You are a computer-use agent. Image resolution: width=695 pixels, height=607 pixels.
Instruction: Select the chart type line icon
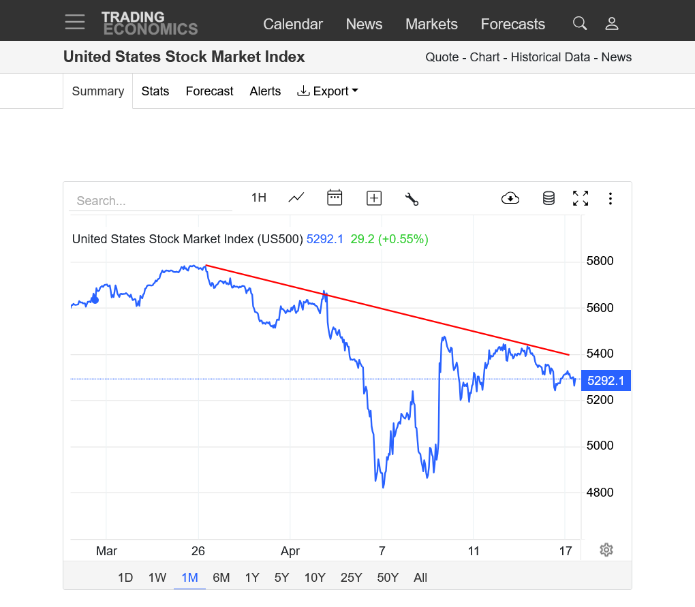click(296, 198)
